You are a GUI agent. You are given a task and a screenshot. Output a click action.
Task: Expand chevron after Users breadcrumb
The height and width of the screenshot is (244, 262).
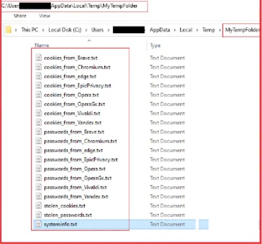[109, 30]
